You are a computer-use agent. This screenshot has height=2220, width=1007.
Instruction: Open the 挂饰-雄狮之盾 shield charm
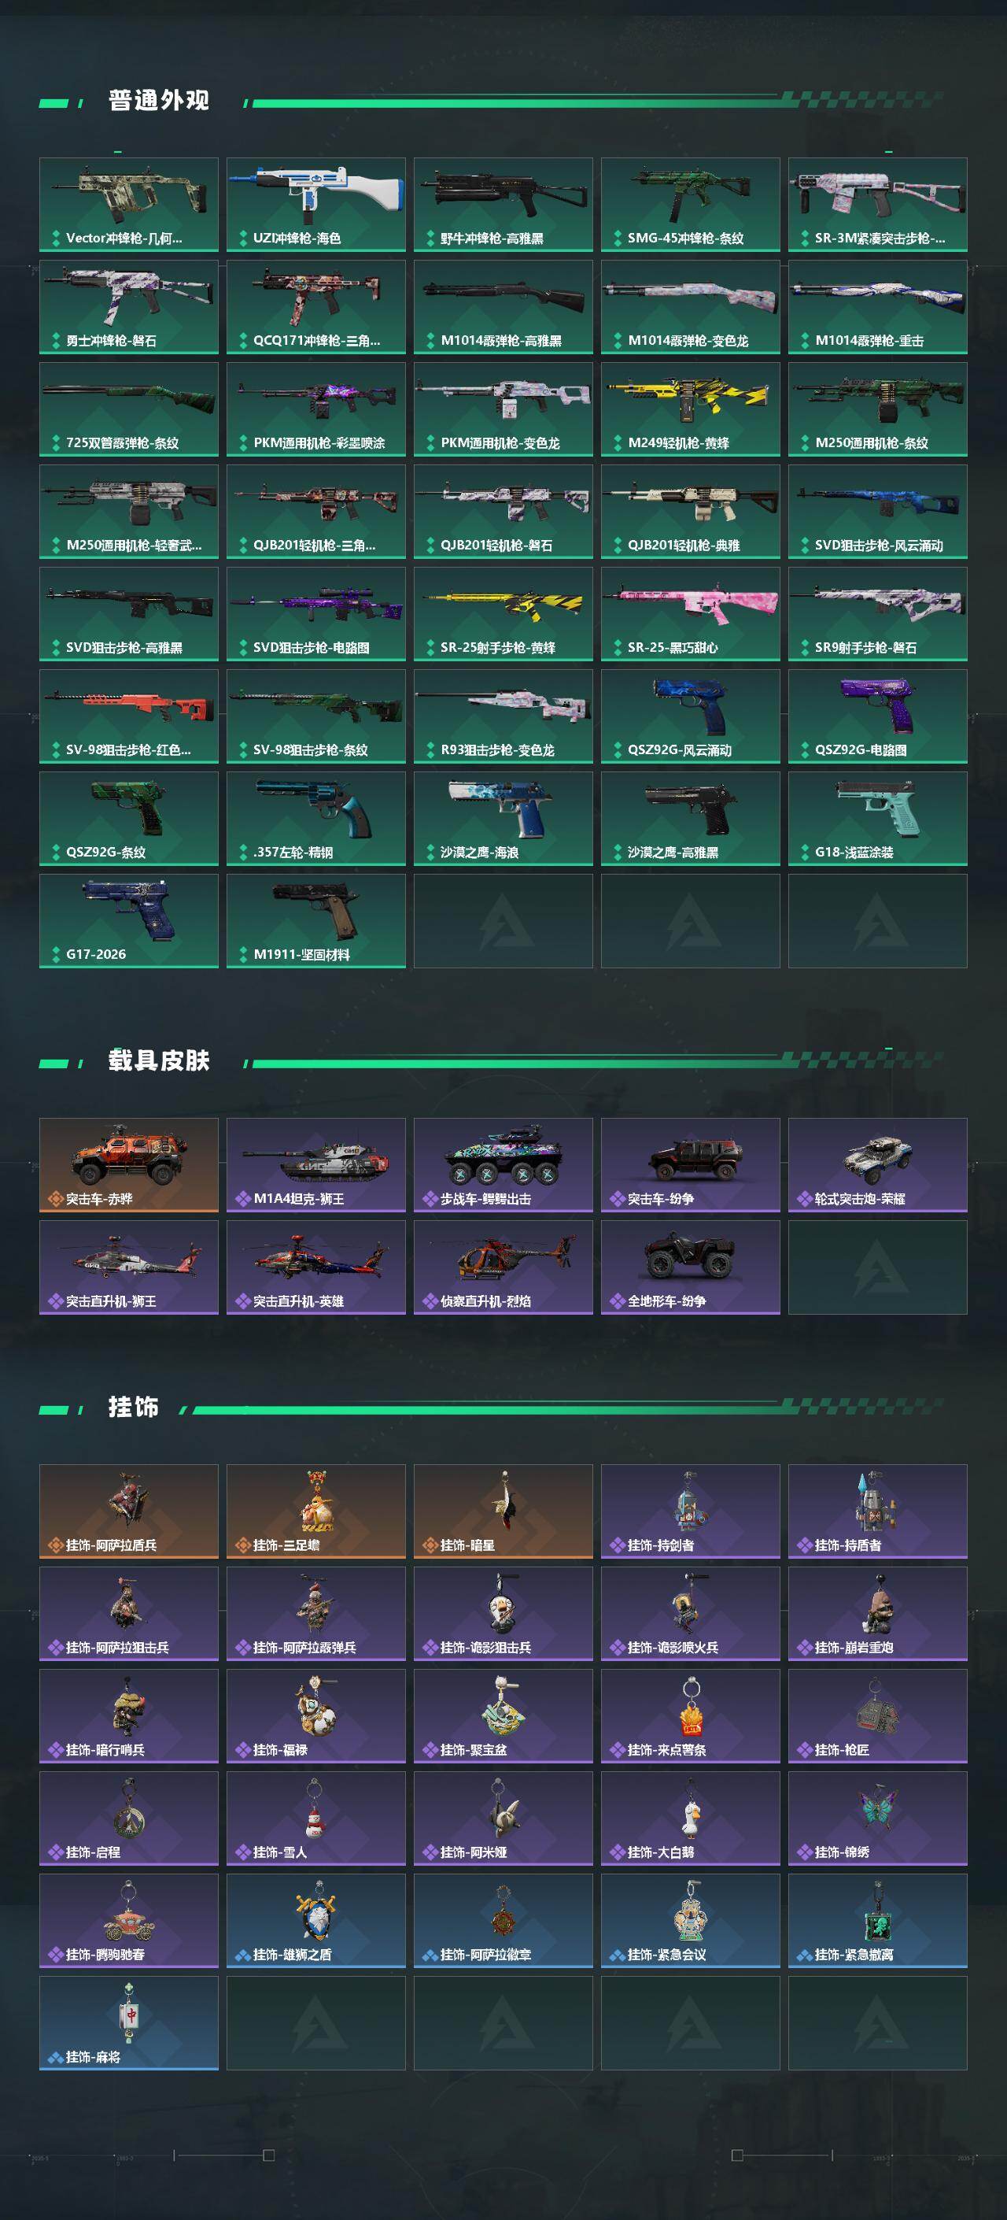click(316, 1921)
